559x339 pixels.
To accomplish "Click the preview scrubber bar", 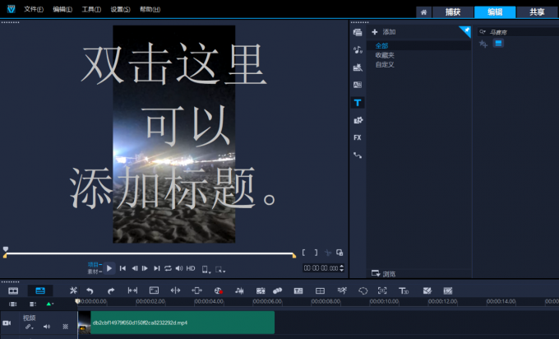I will click(150, 253).
